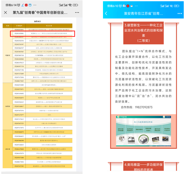
Task: Tap the 项目名称 table column header
Action: [49, 26]
